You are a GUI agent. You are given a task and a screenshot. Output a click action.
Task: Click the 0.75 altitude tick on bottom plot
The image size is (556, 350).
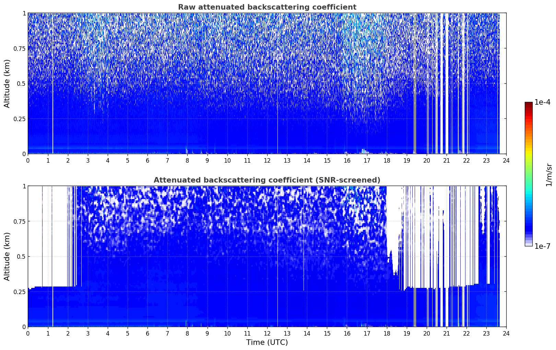click(19, 221)
